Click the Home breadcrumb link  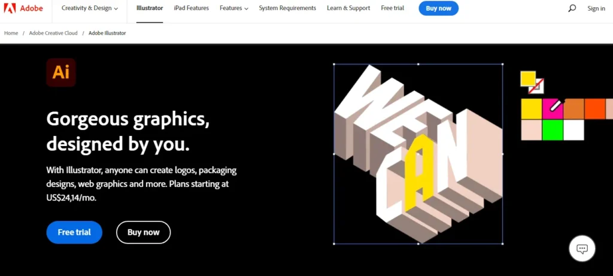point(11,34)
